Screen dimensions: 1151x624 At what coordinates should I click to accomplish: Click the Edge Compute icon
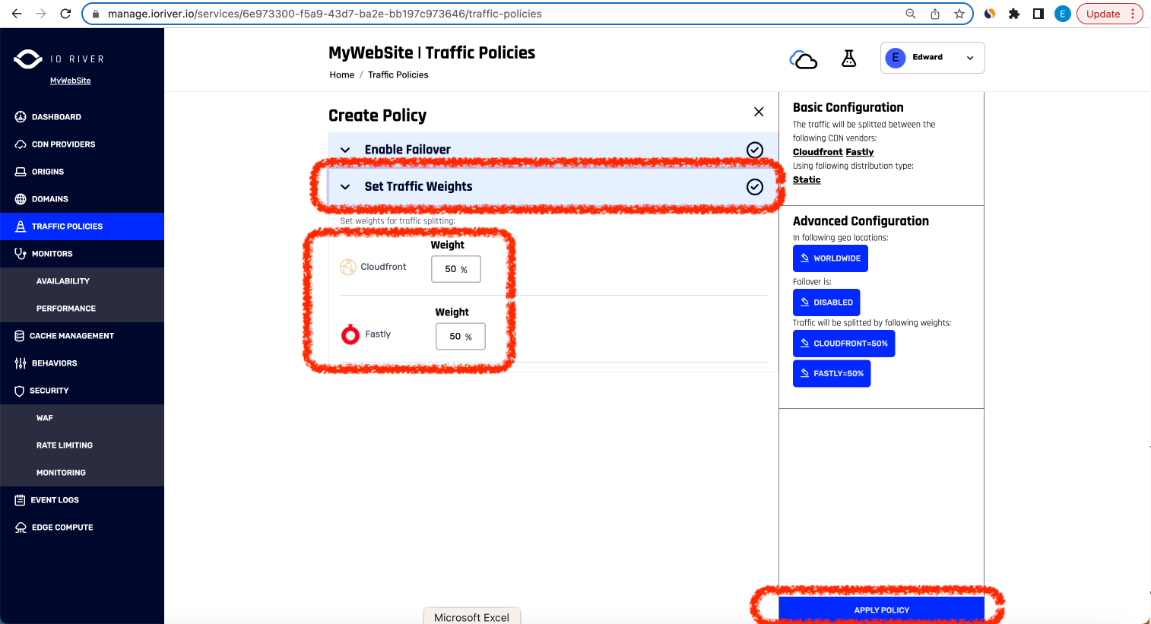coord(21,527)
